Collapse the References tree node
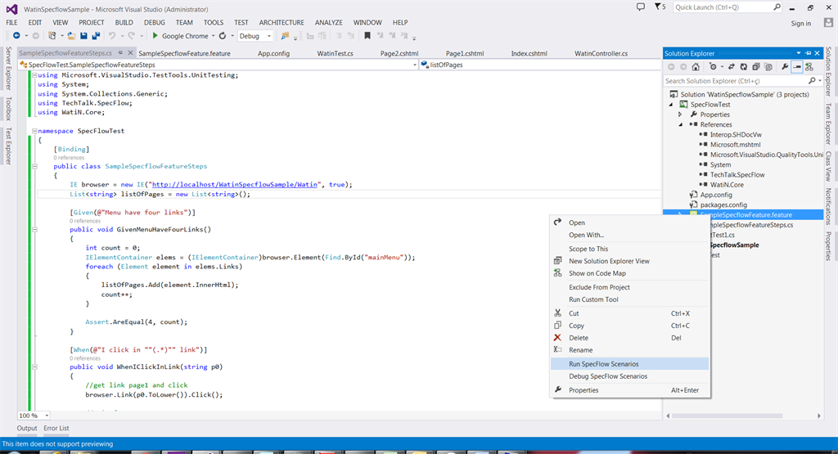838x454 pixels. [680, 124]
